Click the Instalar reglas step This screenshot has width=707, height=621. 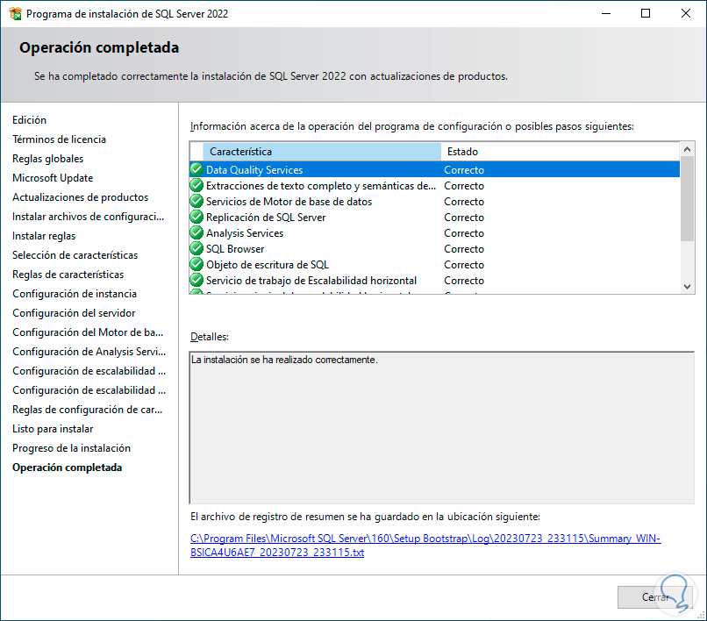click(44, 236)
